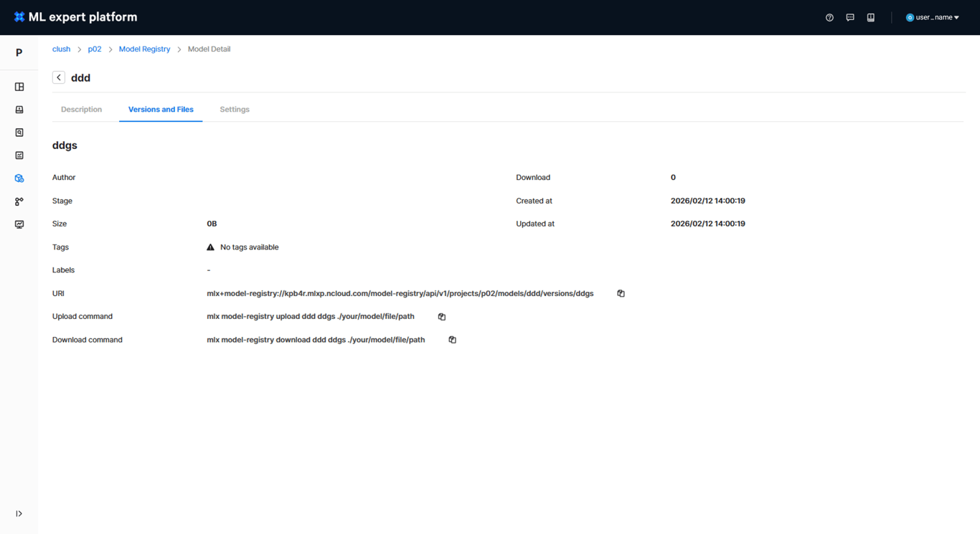Image resolution: width=980 pixels, height=534 pixels.
Task: Click the 'Labels' field label
Action: point(63,270)
